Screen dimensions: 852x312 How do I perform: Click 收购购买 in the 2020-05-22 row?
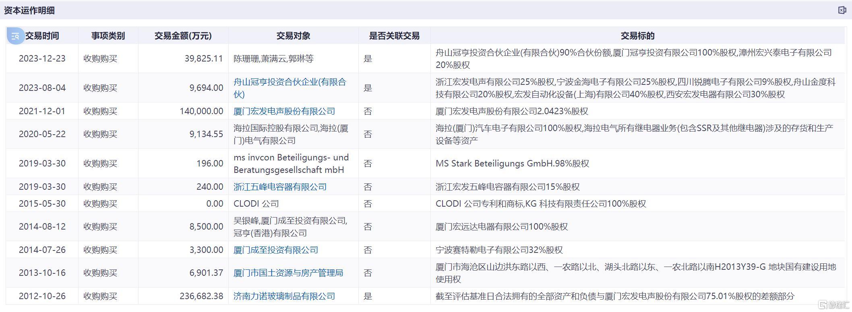coord(100,134)
